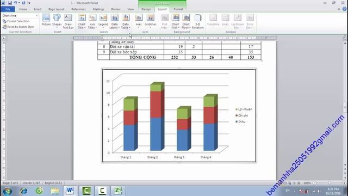This screenshot has height=196, width=348.
Task: Open the File tab
Action: click(8, 9)
